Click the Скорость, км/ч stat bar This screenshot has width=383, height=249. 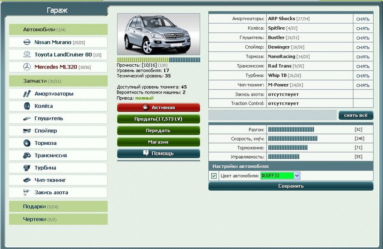click(293, 139)
